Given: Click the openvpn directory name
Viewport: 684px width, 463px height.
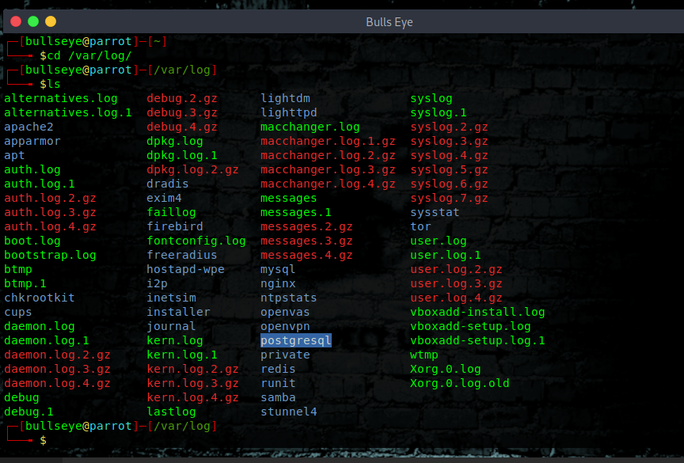Looking at the screenshot, I should 285,327.
